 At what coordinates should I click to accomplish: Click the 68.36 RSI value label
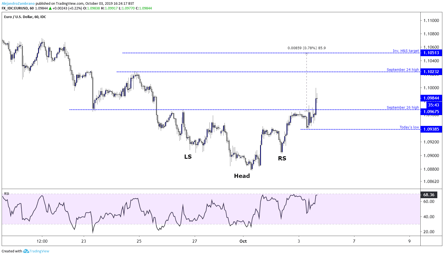point(429,195)
